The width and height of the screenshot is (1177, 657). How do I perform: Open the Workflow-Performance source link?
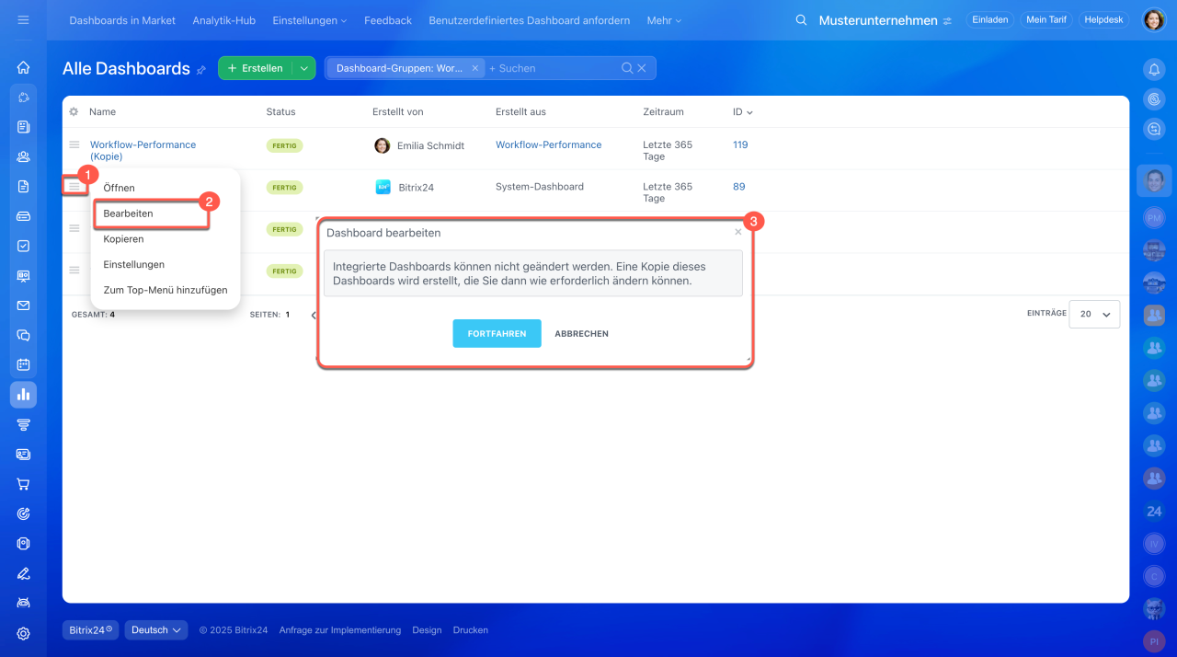point(549,145)
